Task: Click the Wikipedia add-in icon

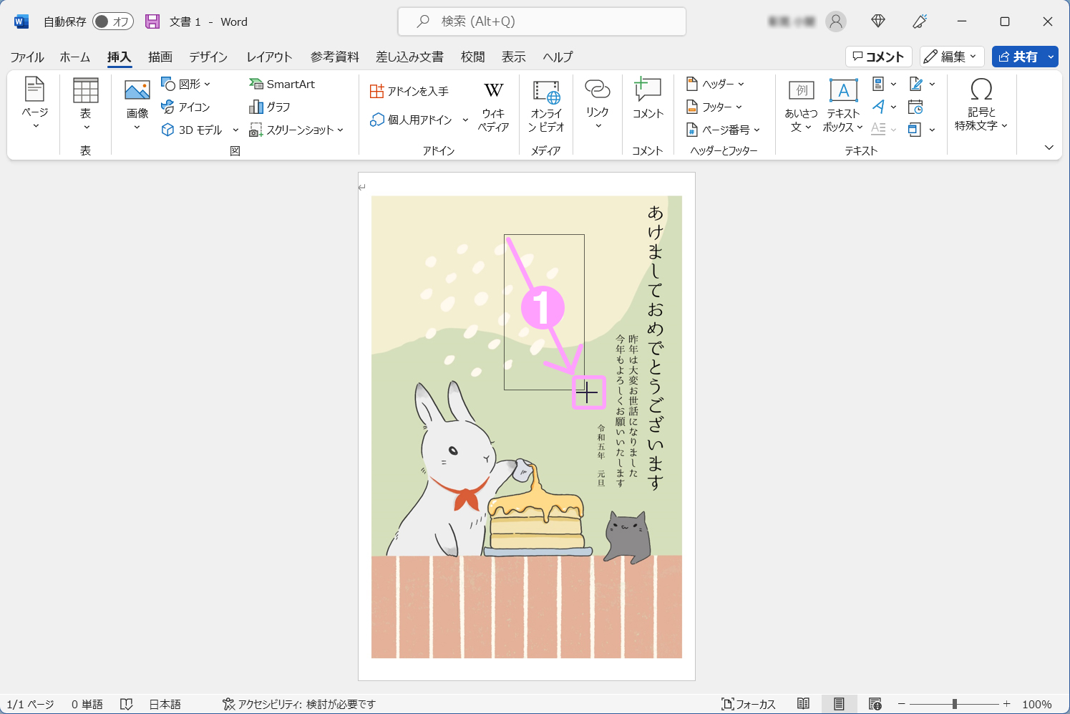Action: click(x=493, y=107)
